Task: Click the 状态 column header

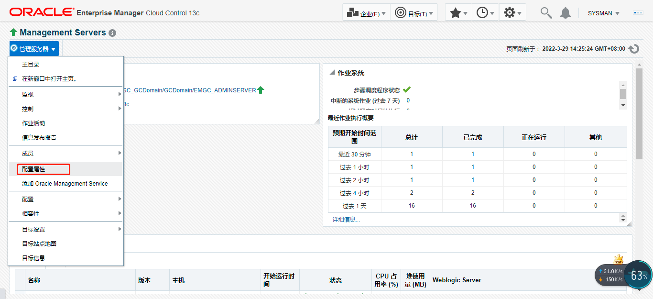Action: (x=336, y=280)
